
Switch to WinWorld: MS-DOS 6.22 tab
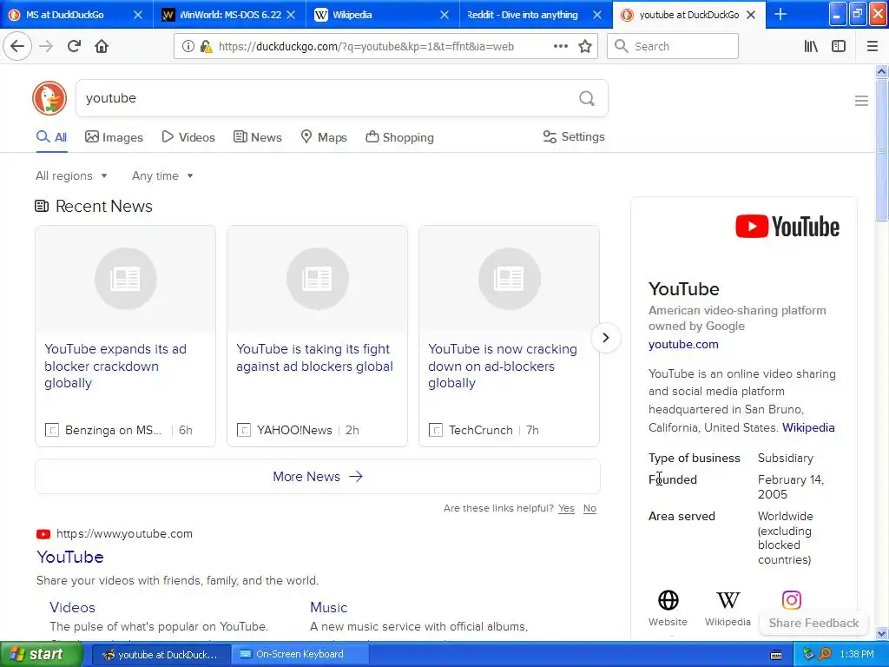pos(230,15)
